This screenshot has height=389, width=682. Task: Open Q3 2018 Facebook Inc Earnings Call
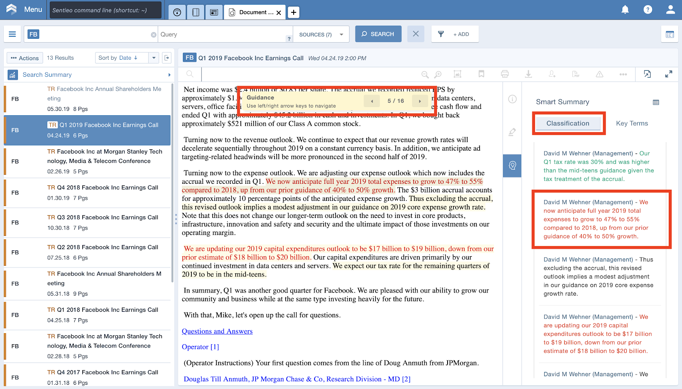87,223
